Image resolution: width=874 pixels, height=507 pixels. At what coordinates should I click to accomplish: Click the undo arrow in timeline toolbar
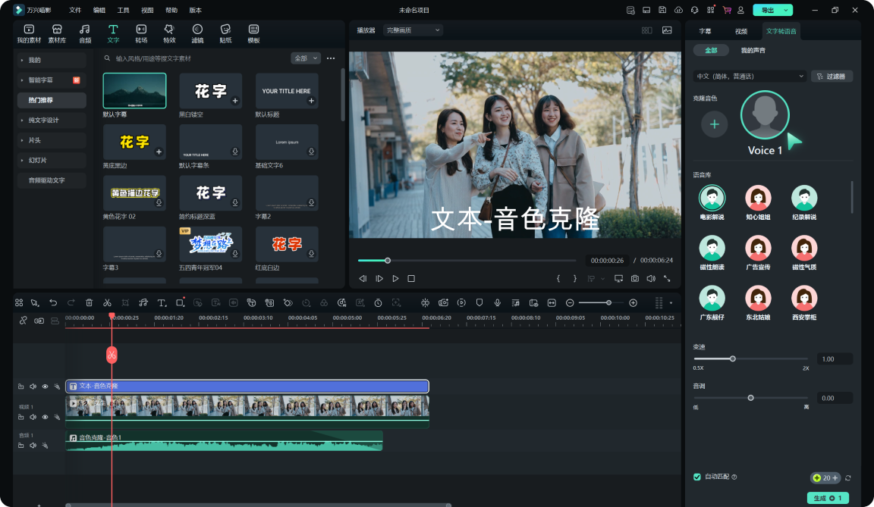[53, 302]
